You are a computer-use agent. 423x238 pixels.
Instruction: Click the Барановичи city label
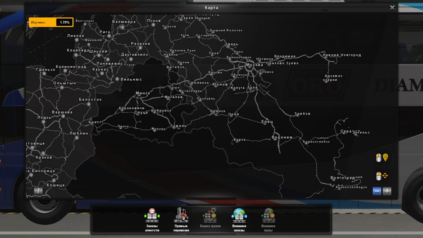tap(132, 108)
